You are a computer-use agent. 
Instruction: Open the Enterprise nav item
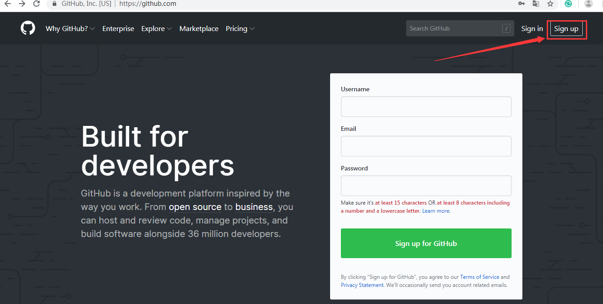[118, 28]
